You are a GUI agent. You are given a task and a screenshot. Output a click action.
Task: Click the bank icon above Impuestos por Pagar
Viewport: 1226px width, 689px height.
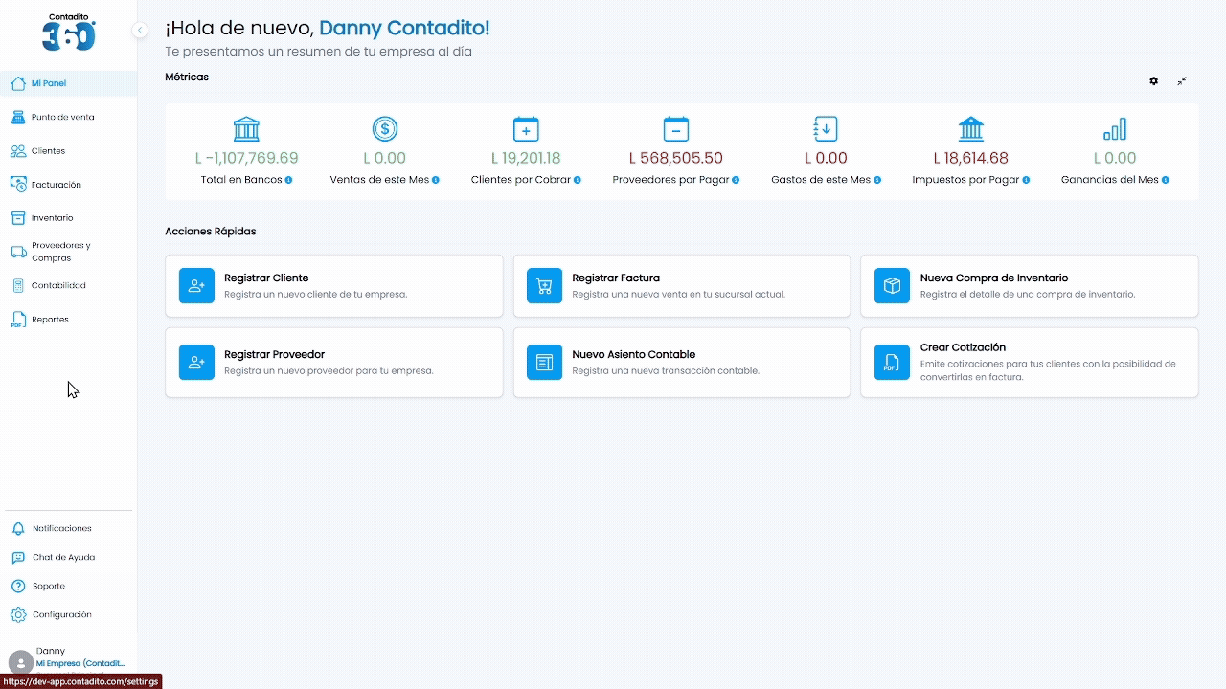tap(971, 129)
